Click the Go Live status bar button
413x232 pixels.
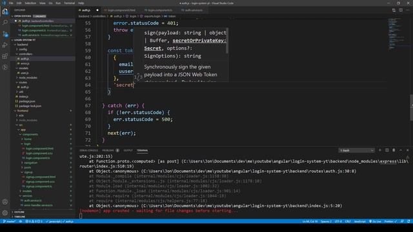(x=375, y=222)
